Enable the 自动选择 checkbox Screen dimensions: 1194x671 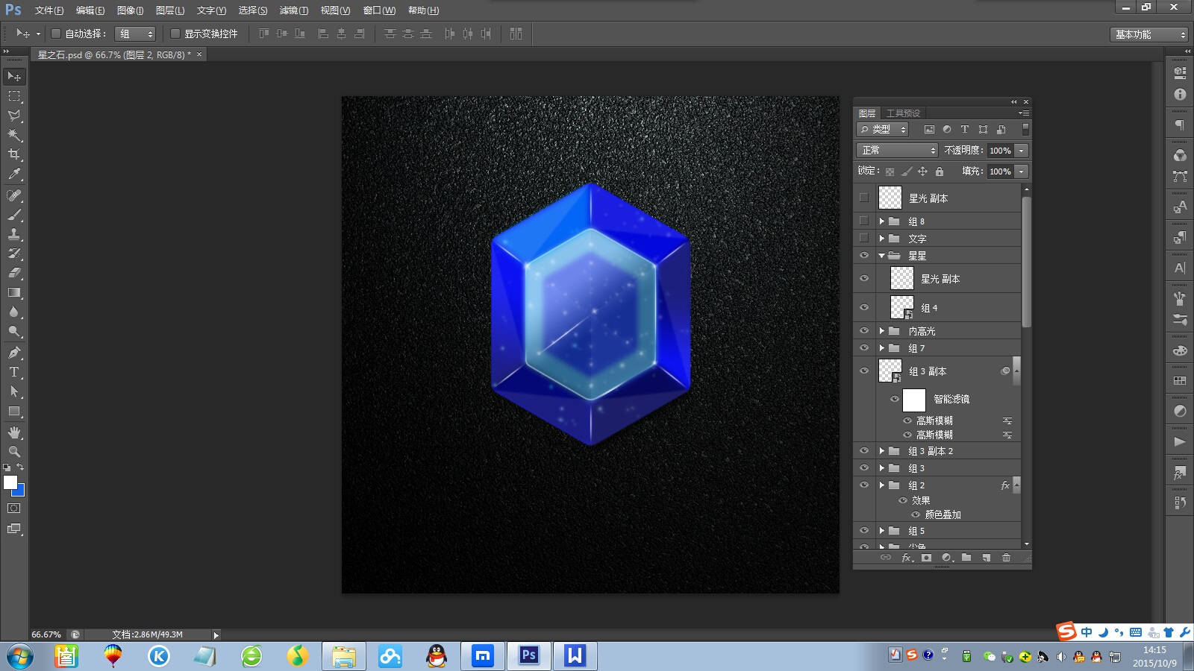pyautogui.click(x=55, y=34)
